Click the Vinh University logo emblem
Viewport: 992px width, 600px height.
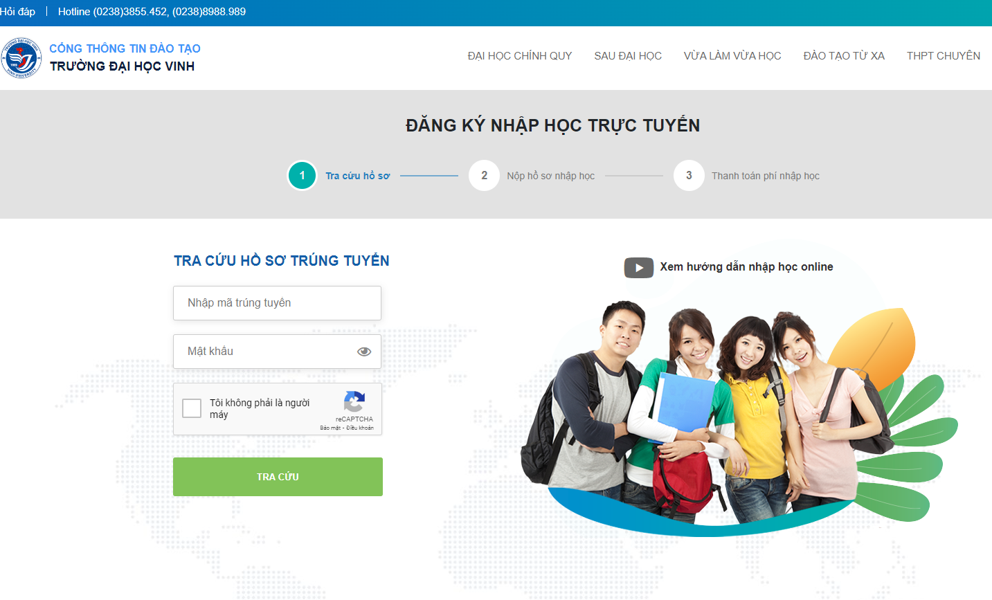click(x=21, y=58)
